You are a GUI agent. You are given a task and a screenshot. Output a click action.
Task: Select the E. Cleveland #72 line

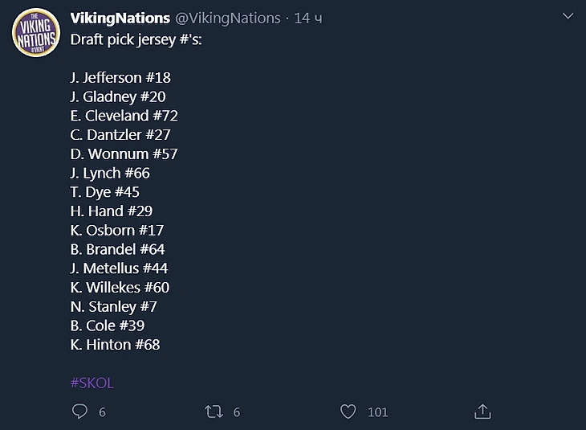[124, 116]
